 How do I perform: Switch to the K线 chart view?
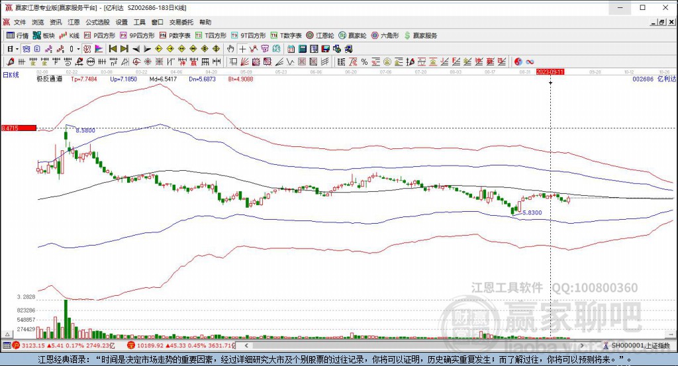(x=69, y=36)
